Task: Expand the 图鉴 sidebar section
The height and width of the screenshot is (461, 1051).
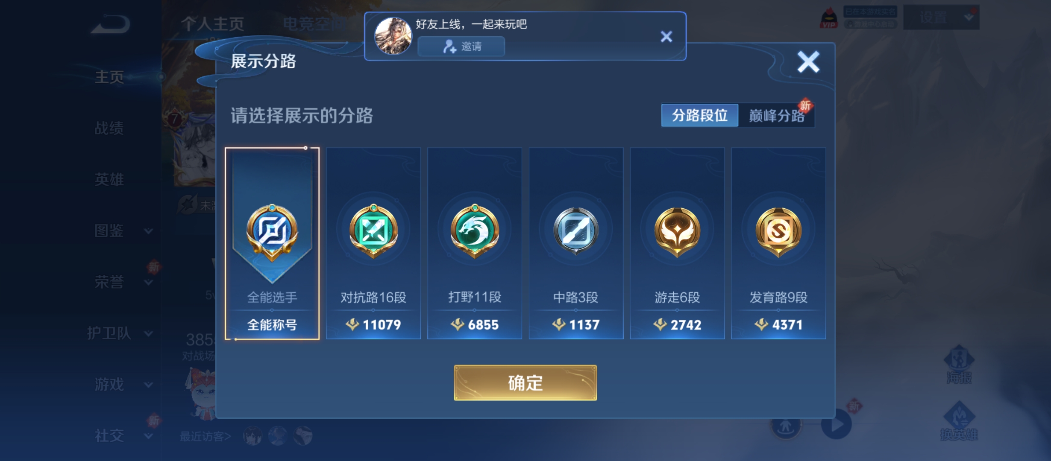Action: pos(148,231)
